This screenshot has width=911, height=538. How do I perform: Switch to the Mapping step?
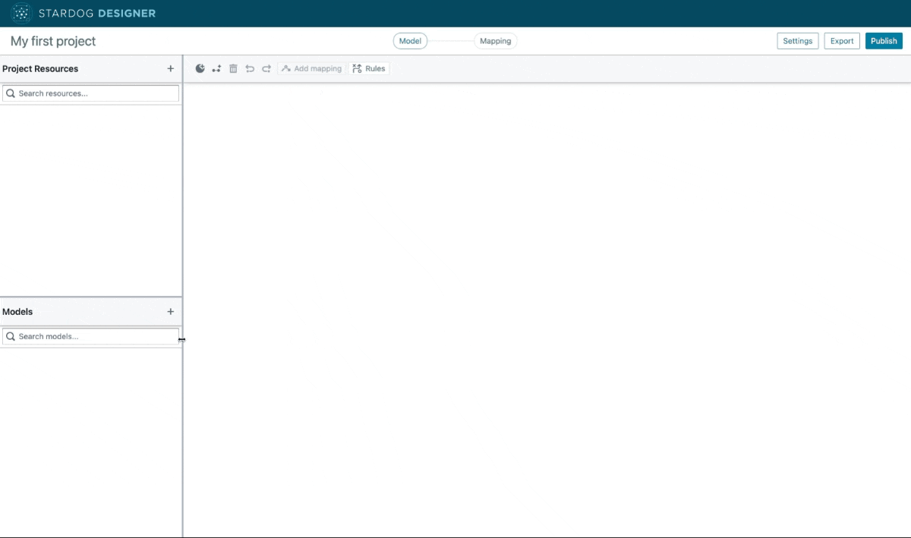(x=495, y=41)
